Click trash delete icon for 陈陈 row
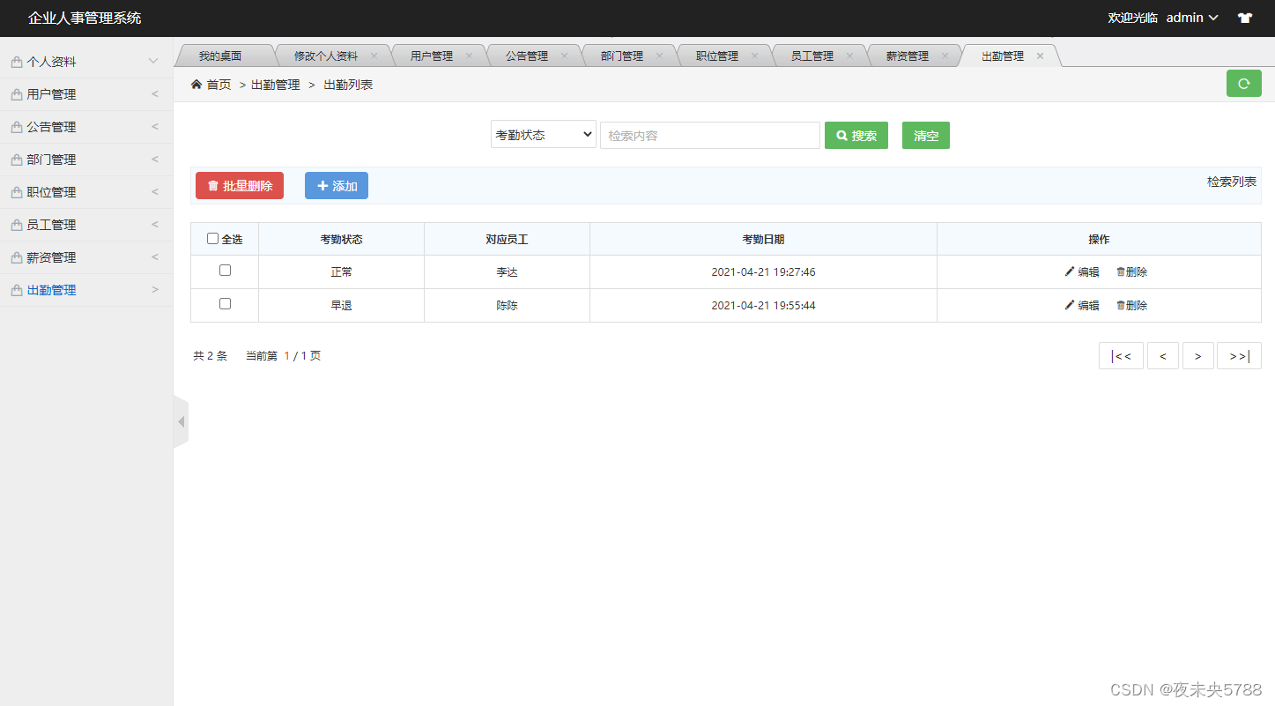 [x=1121, y=305]
